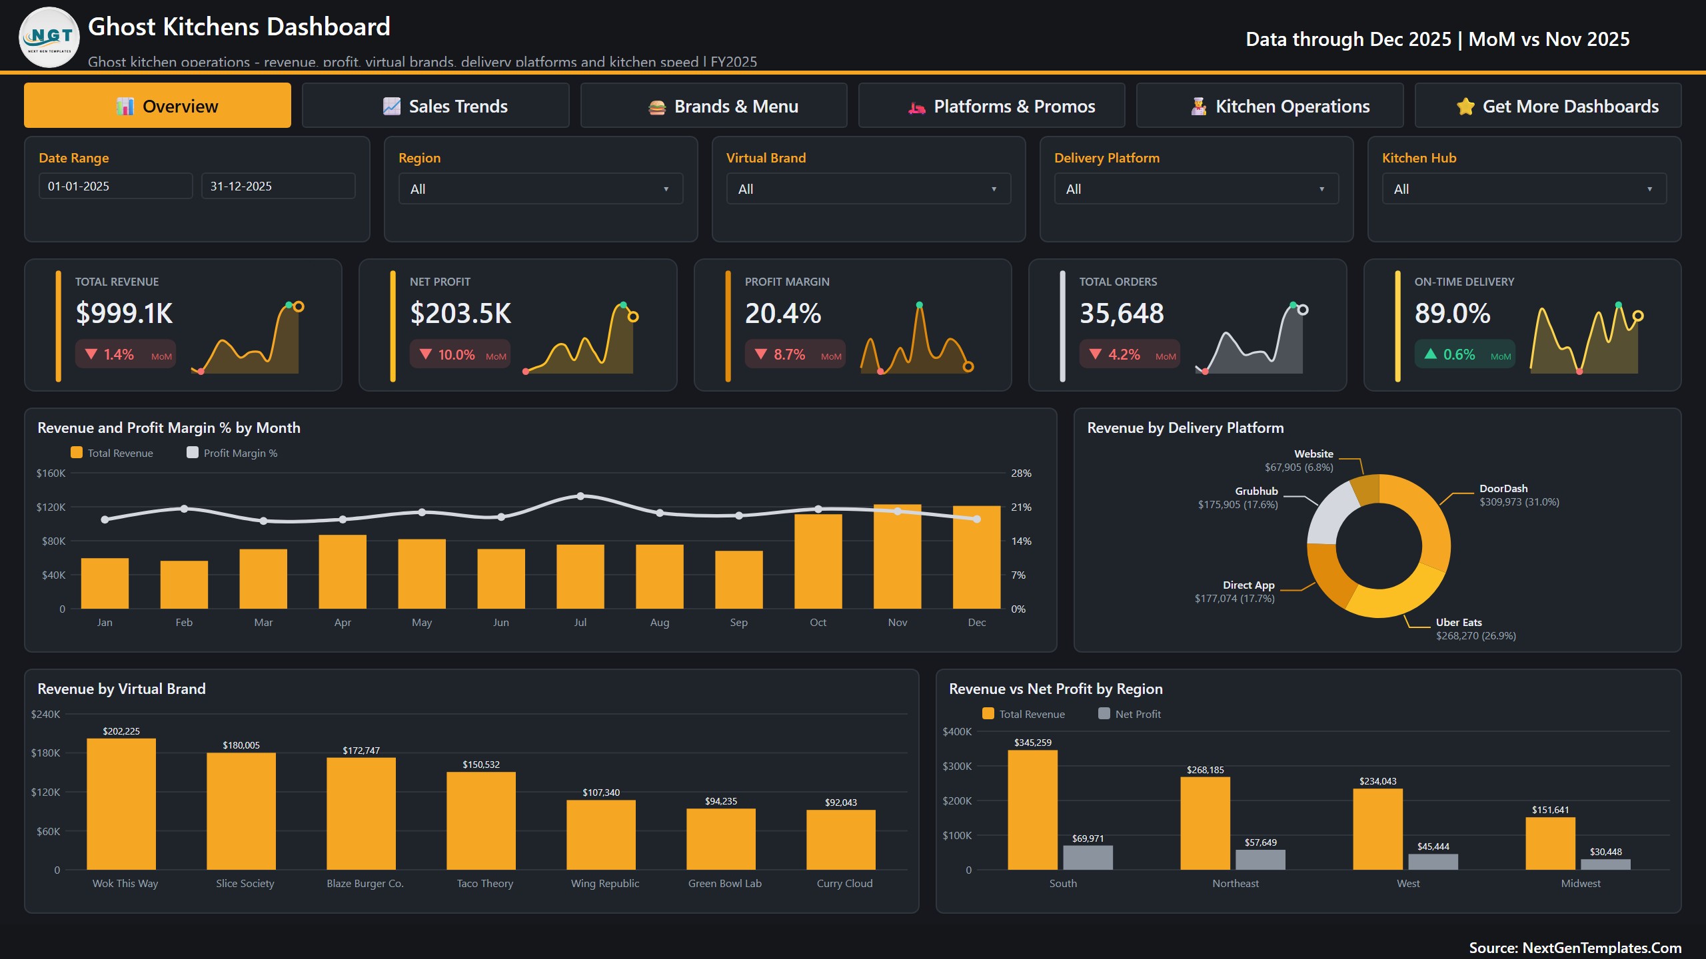Select the Overview tab

click(x=158, y=105)
